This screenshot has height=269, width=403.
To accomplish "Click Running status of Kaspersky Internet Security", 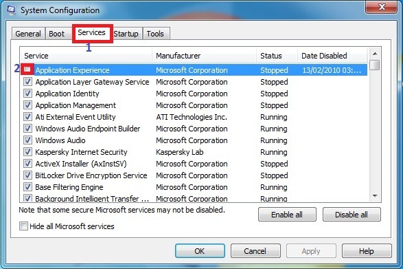I will (274, 152).
